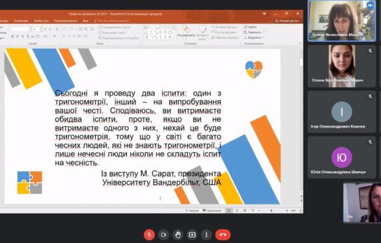Open the View ribbon tab
The height and width of the screenshot is (243, 381).
pyautogui.click(x=86, y=21)
